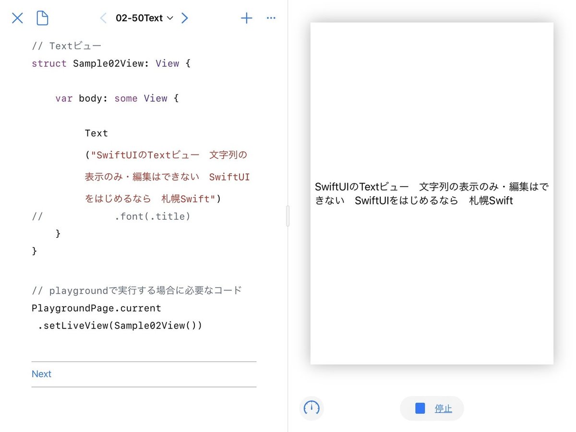Open the three-dot more options menu
This screenshot has width=576, height=432.
pyautogui.click(x=271, y=18)
